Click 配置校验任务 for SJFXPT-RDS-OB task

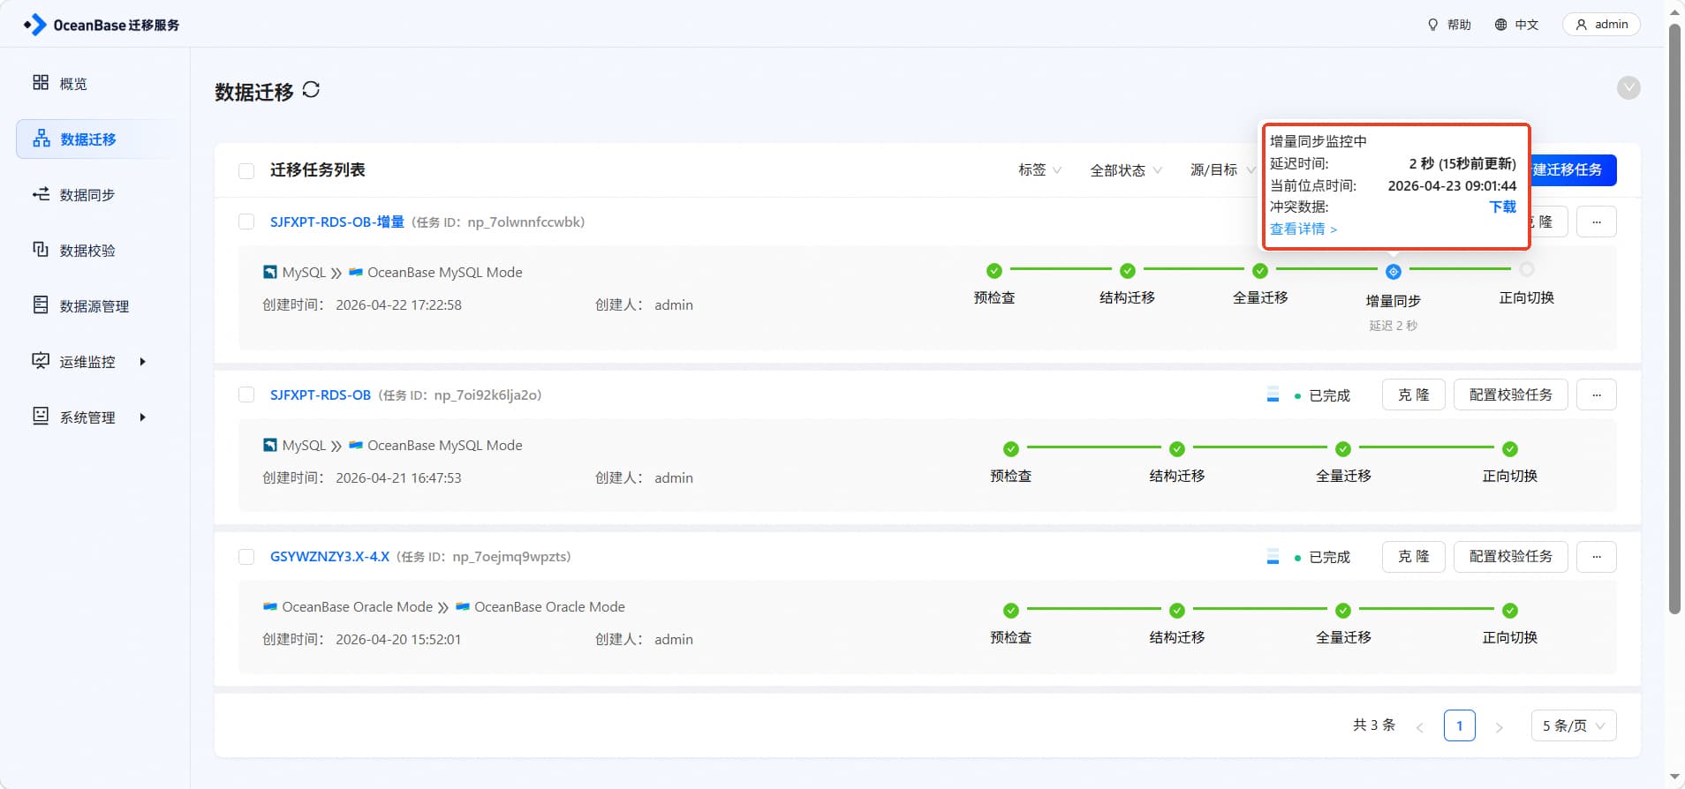pyautogui.click(x=1509, y=394)
